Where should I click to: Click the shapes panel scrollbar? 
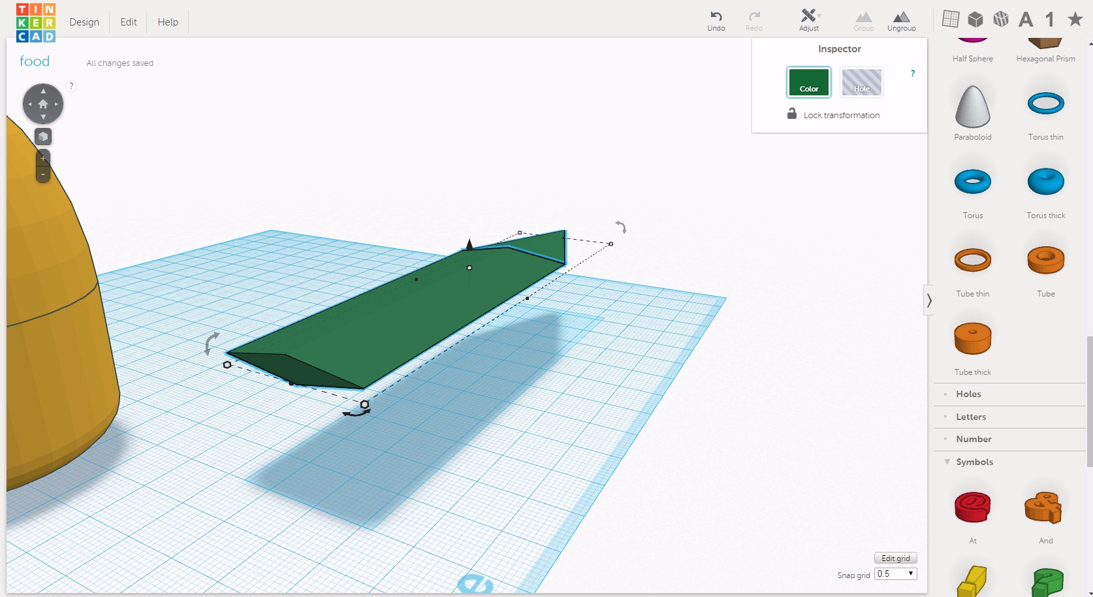tap(1090, 402)
